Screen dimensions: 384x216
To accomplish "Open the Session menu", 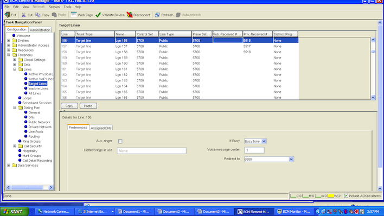I will coord(54,7).
